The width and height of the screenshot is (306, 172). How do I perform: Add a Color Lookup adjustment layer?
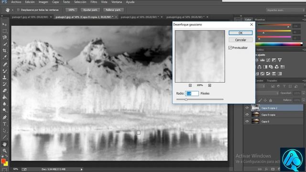click(283, 67)
